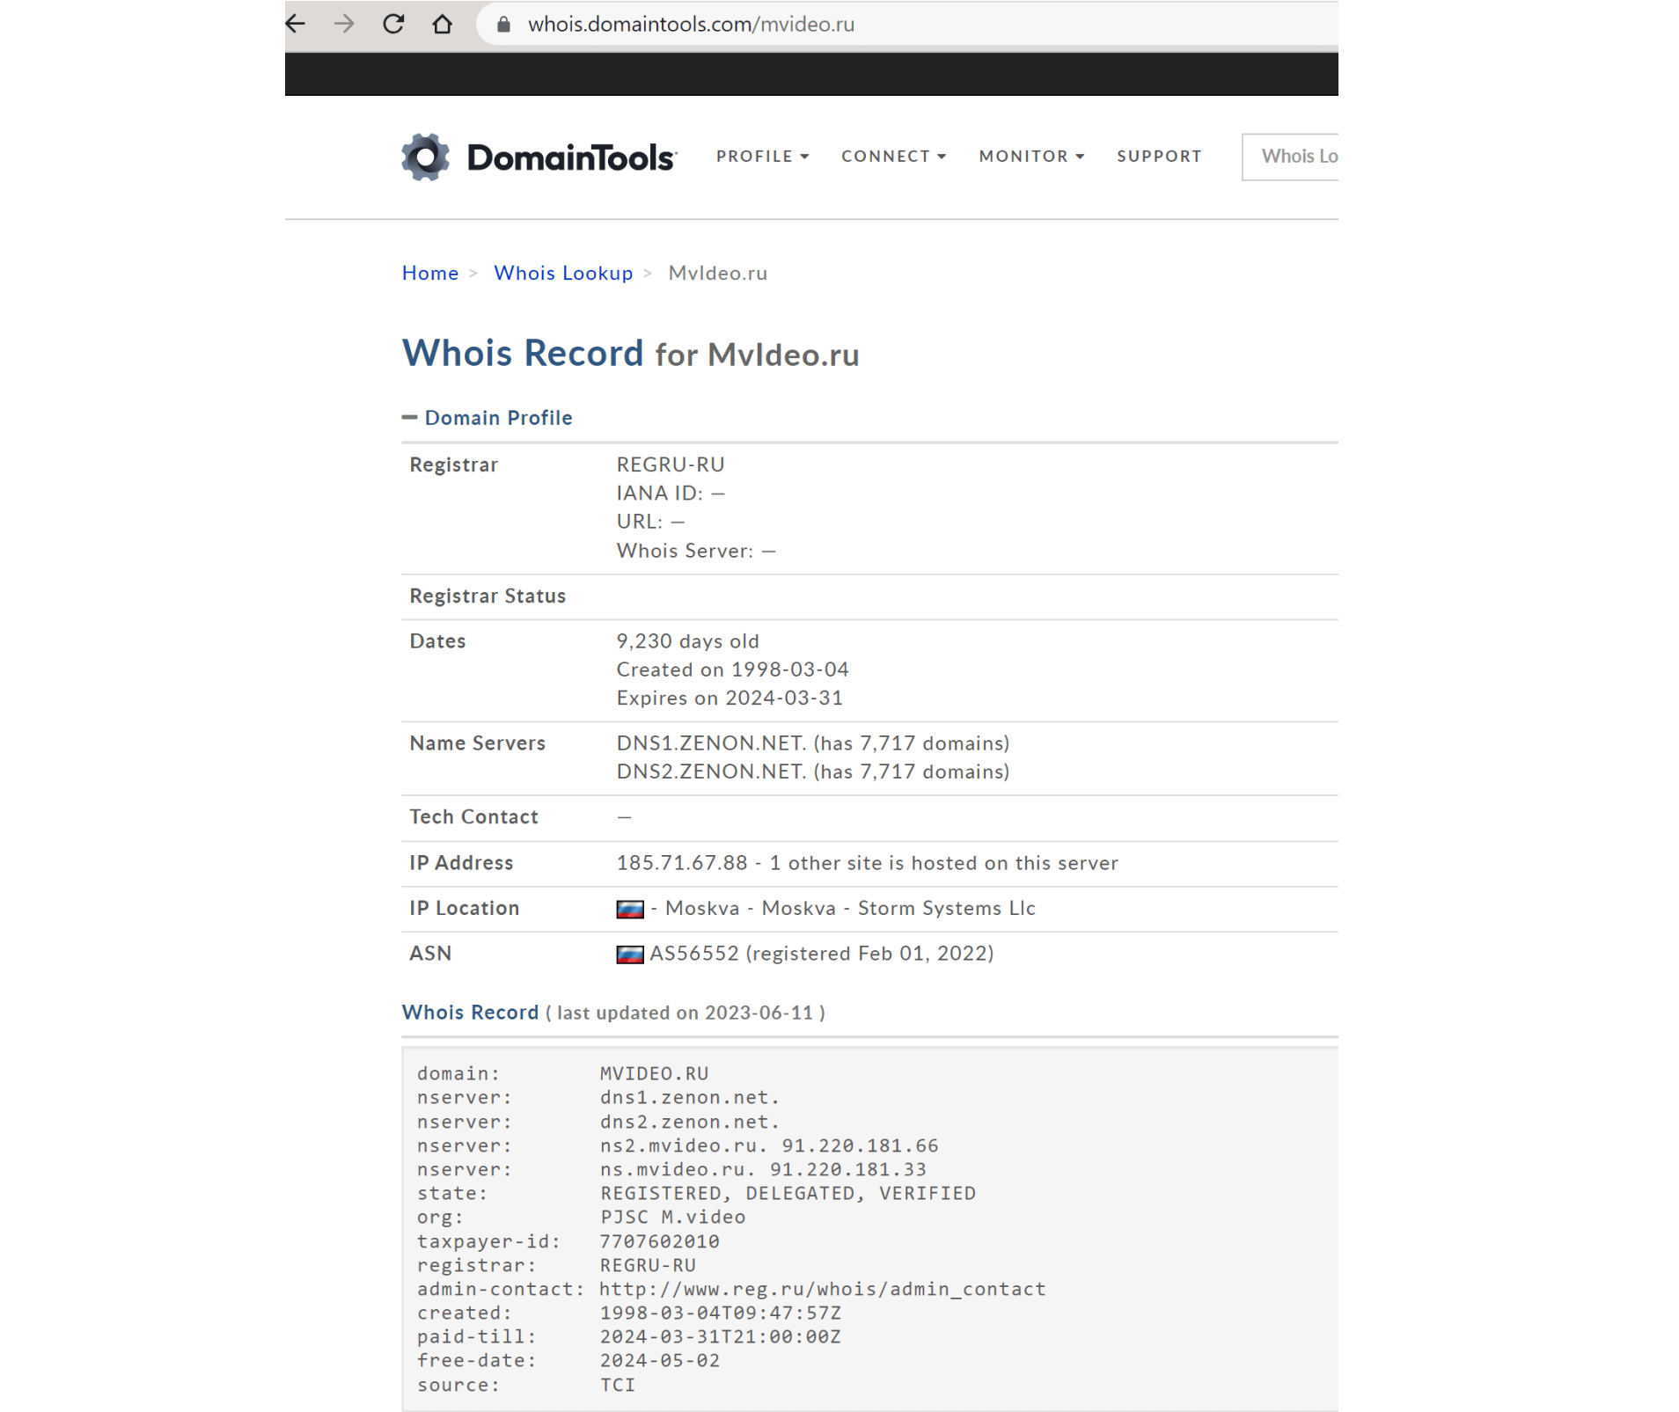Screen dimensions: 1679x1412
Task: Click the padlock site security icon
Action: 504,25
